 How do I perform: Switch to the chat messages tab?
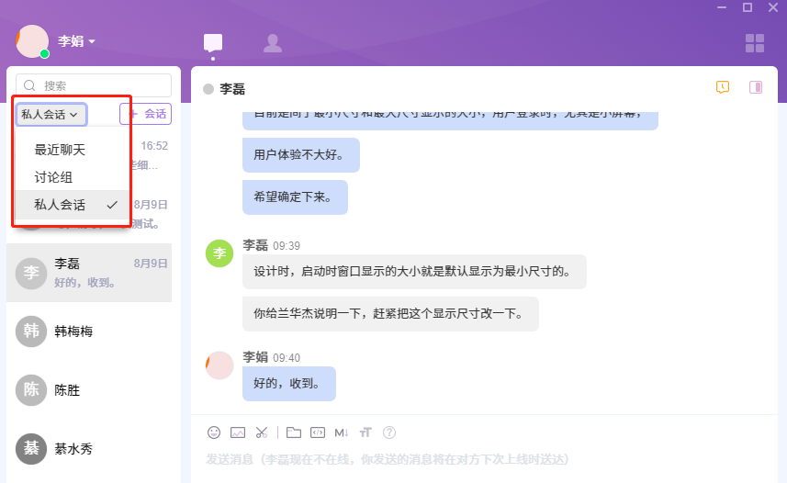(213, 42)
